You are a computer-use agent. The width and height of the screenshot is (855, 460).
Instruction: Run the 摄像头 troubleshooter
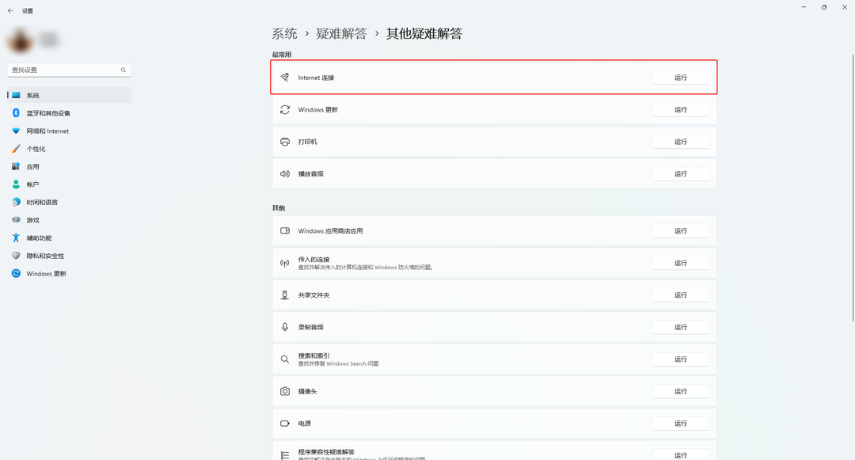[x=681, y=391]
